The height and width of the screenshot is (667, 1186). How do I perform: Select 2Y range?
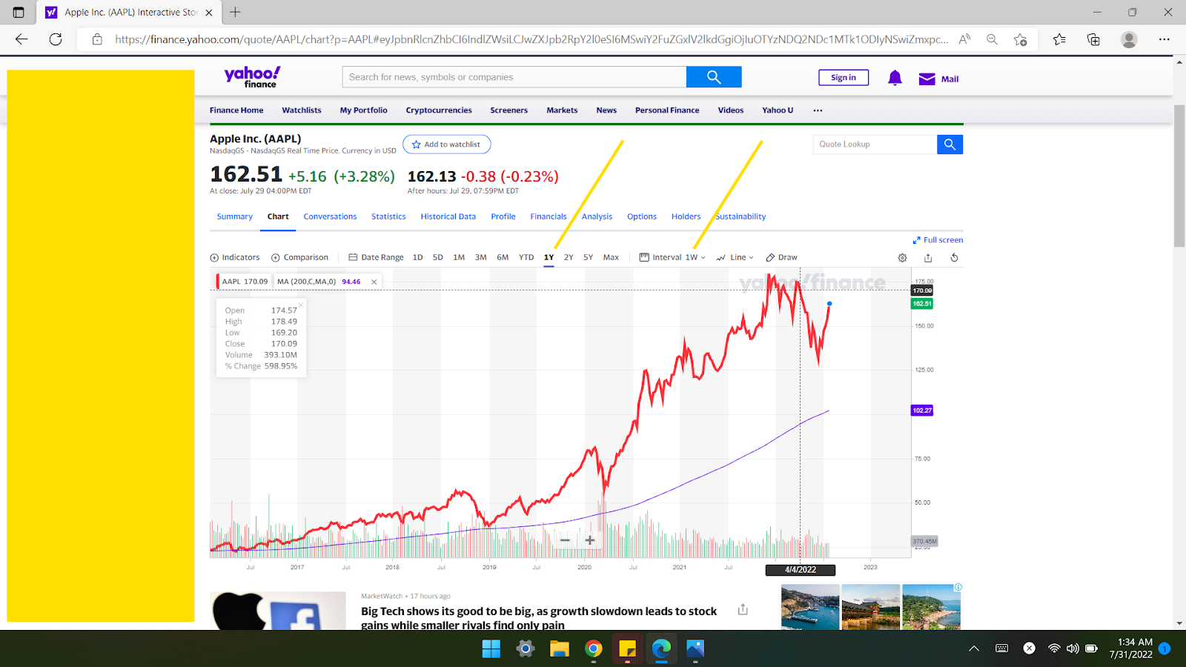569,258
